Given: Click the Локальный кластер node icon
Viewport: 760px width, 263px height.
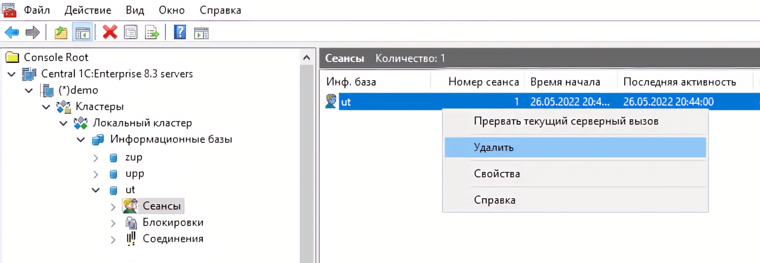Looking at the screenshot, I should pos(81,123).
